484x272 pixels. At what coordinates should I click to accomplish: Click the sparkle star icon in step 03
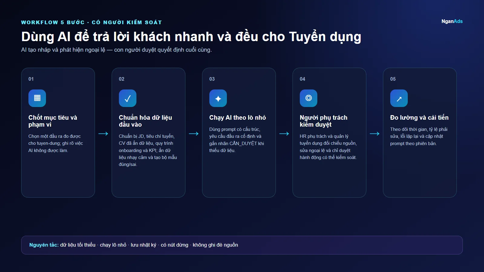point(218,98)
